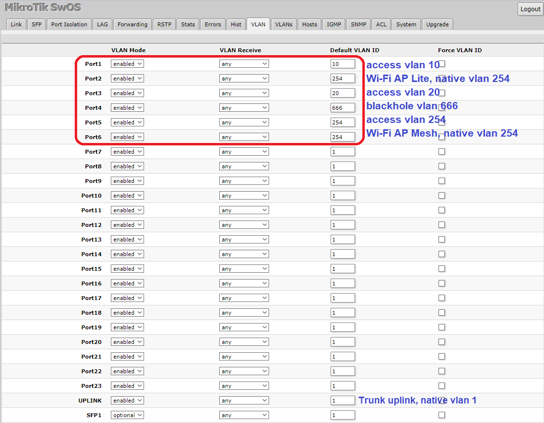Click the Default VLAN ID column header
544x423 pixels.
click(x=355, y=50)
